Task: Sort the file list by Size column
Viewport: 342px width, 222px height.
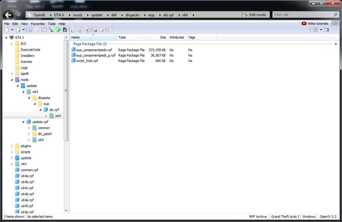Action: (x=157, y=37)
